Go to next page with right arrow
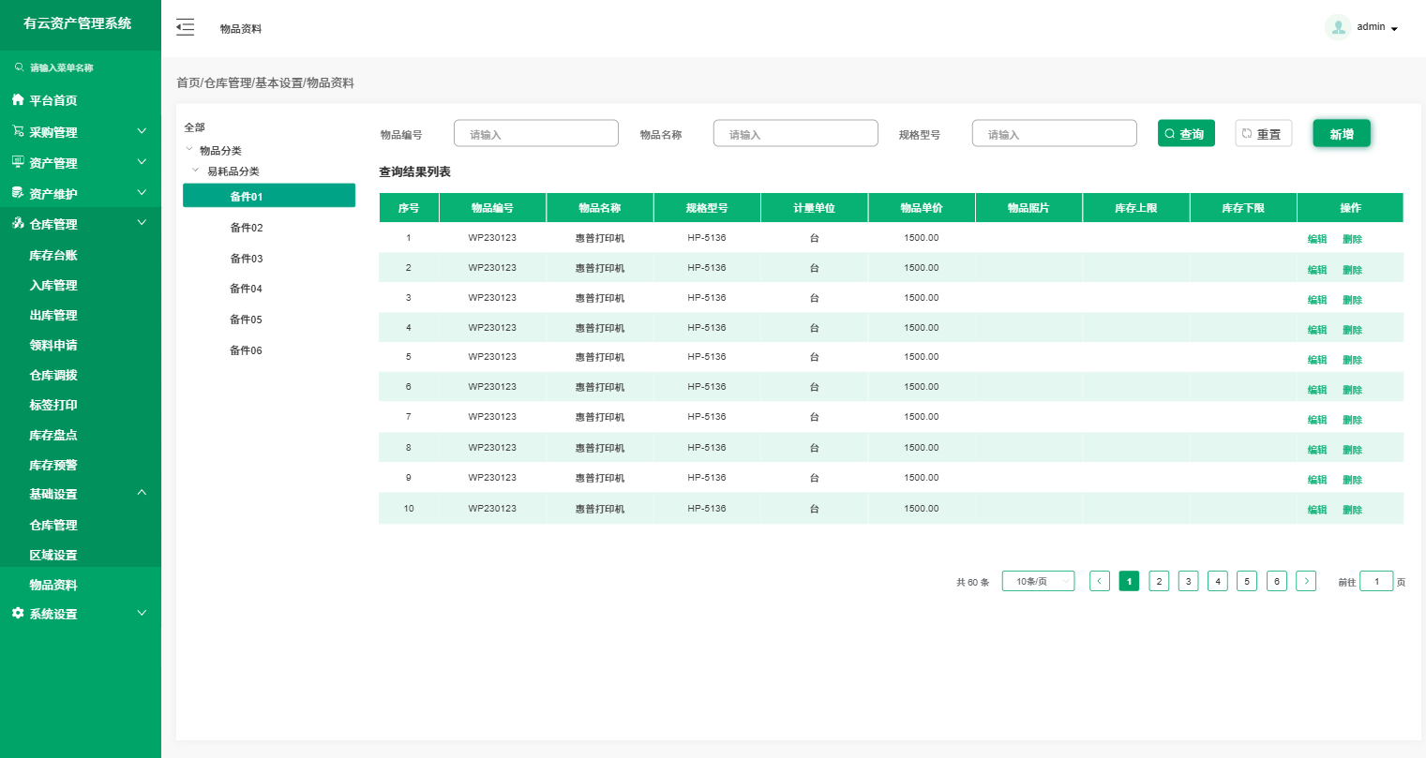 pyautogui.click(x=1305, y=581)
